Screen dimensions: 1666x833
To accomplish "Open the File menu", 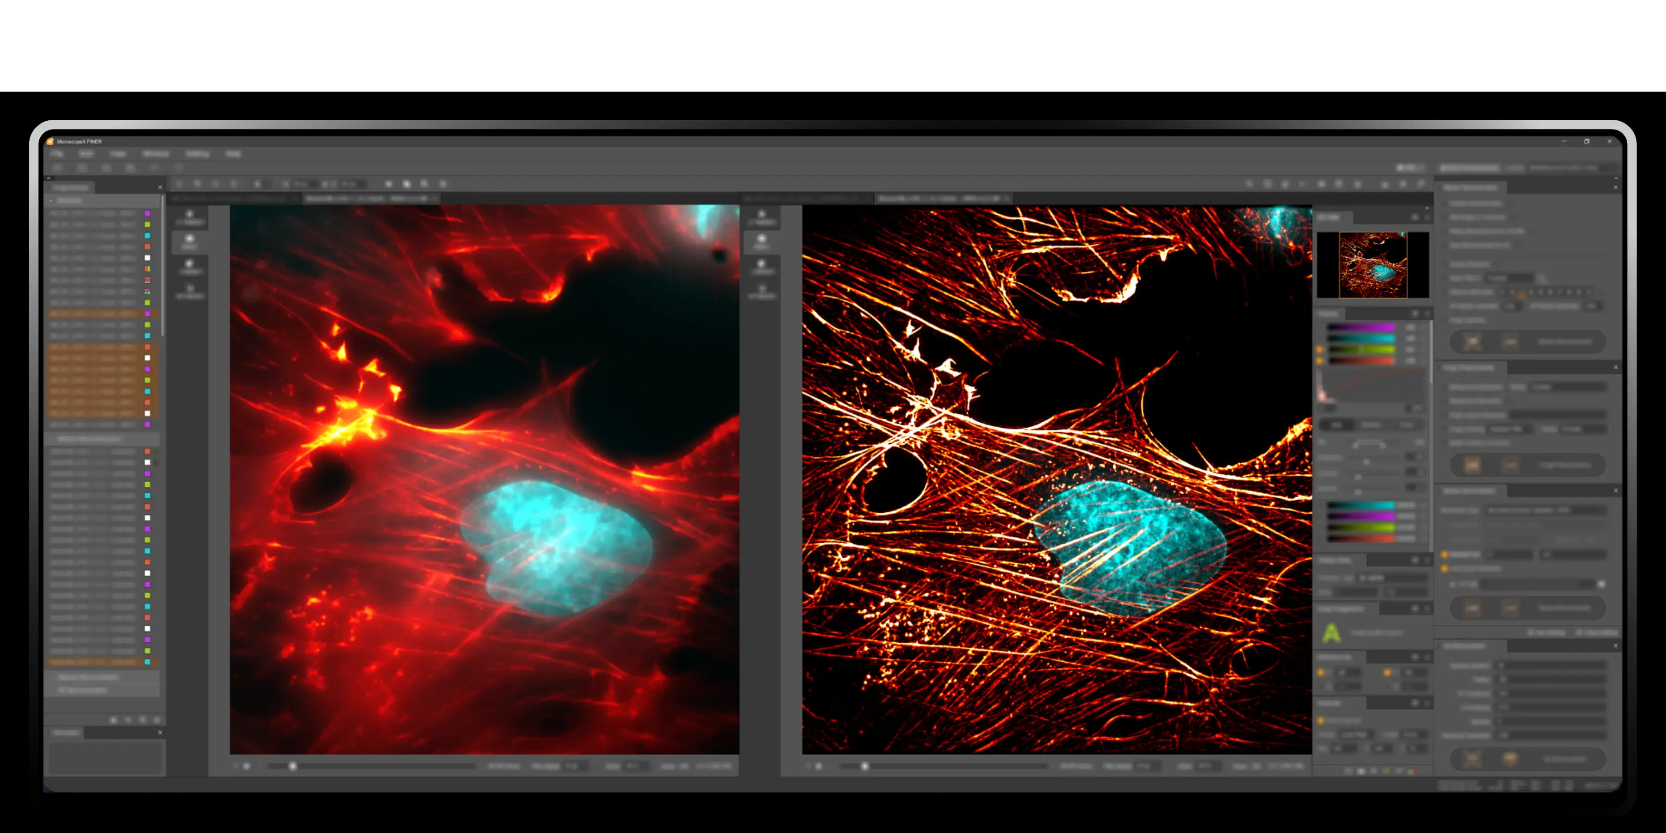I will (57, 154).
